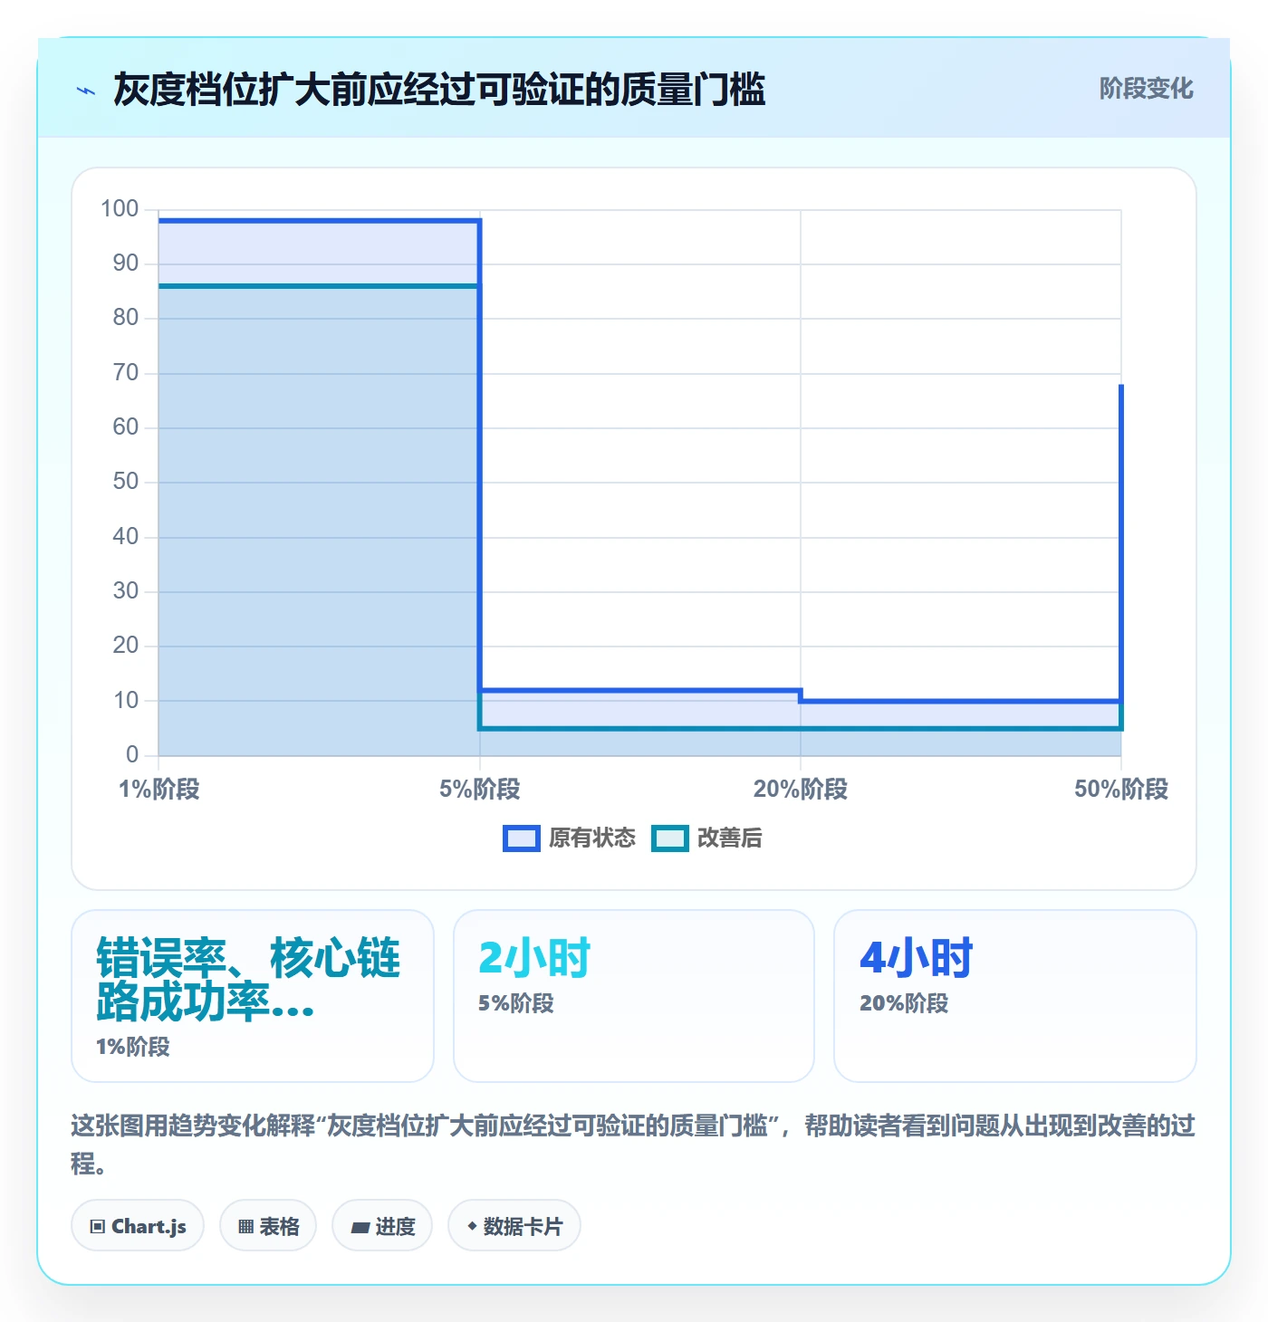Click the 2小时 value text
The width and height of the screenshot is (1268, 1322).
[x=534, y=958]
